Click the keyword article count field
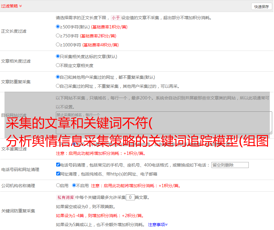The height and width of the screenshot is (230, 274). tap(130, 197)
